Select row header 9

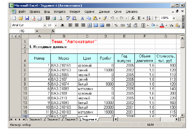25,84
